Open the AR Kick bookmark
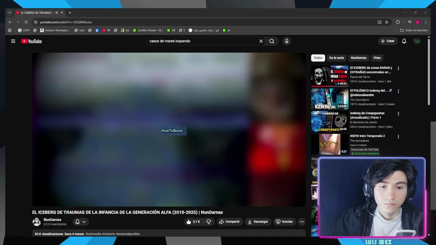This screenshot has width=436, height=245. click(171, 30)
